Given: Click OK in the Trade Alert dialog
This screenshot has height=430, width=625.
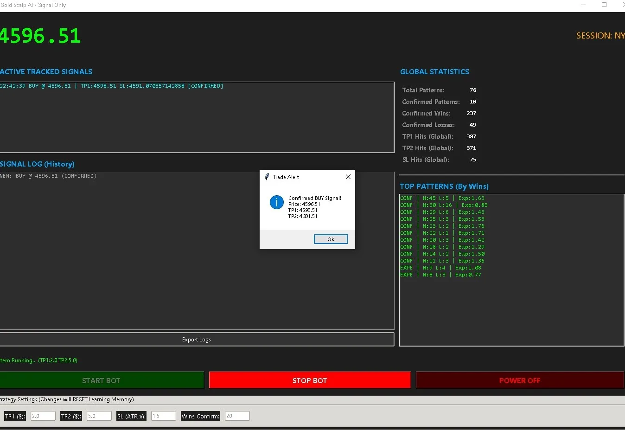Looking at the screenshot, I should click(x=331, y=239).
